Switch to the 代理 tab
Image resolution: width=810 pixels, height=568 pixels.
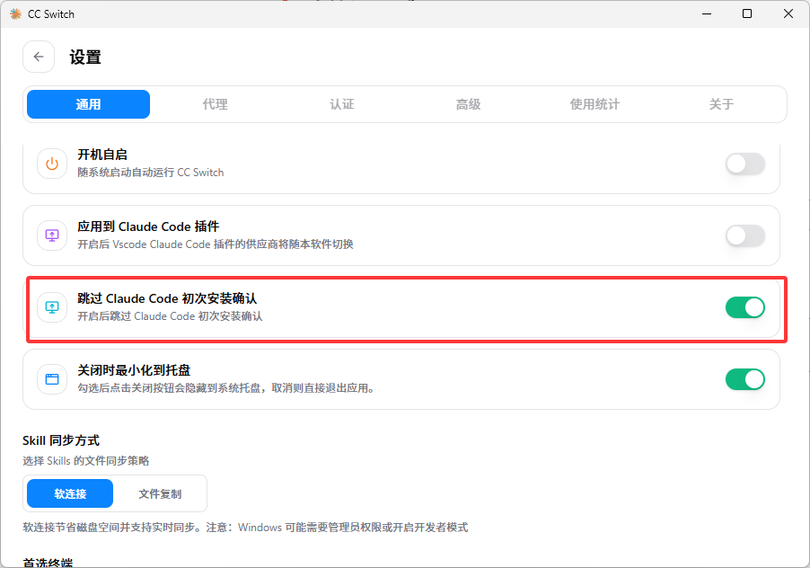pyautogui.click(x=215, y=104)
